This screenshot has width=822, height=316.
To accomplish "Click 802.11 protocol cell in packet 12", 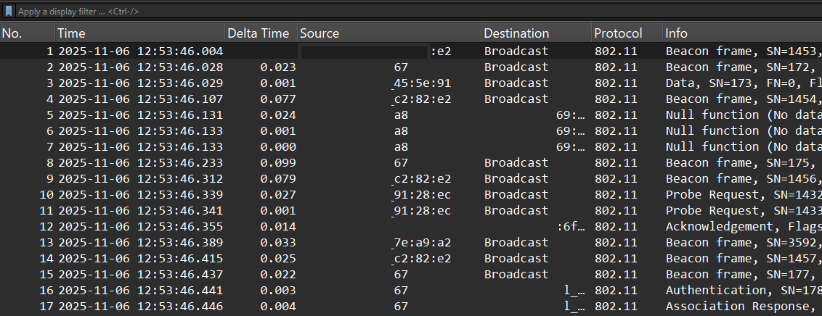I will pyautogui.click(x=616, y=227).
